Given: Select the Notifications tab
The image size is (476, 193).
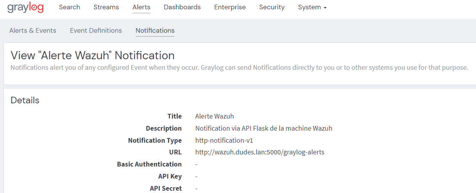Looking at the screenshot, I should [x=155, y=30].
